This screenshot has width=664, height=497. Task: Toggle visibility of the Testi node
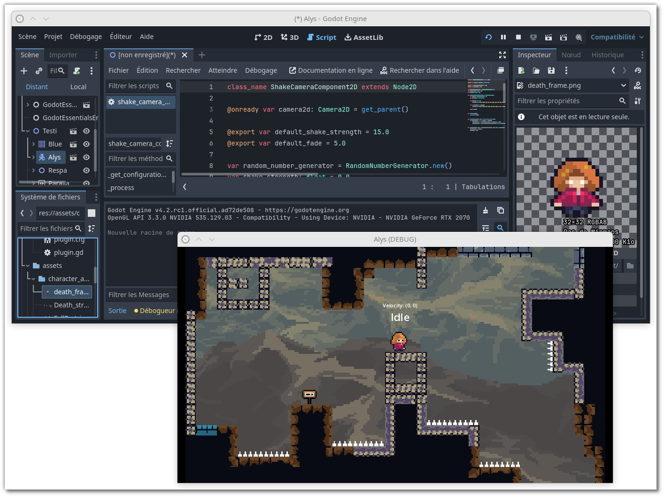(86, 131)
